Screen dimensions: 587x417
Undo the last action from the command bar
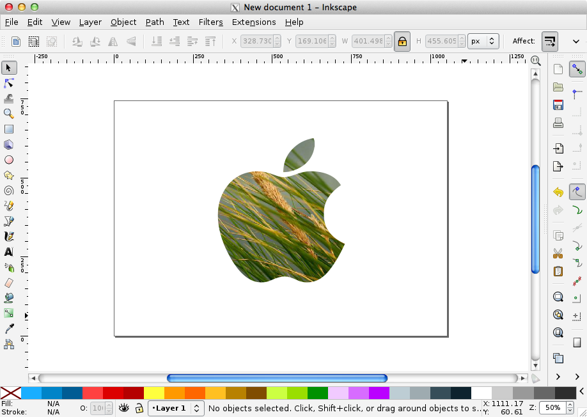pos(557,191)
